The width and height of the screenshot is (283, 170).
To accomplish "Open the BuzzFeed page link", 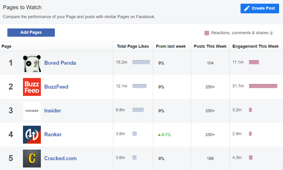I will (x=56, y=87).
